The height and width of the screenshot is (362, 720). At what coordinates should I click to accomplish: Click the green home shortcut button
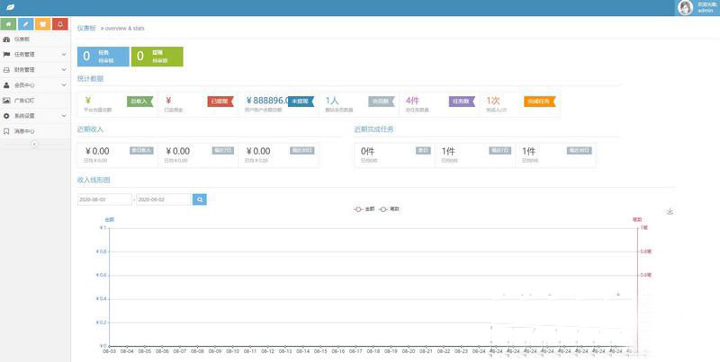[x=9, y=24]
